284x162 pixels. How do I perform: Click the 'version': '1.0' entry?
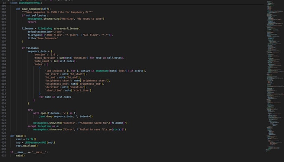pyautogui.click(x=46, y=54)
